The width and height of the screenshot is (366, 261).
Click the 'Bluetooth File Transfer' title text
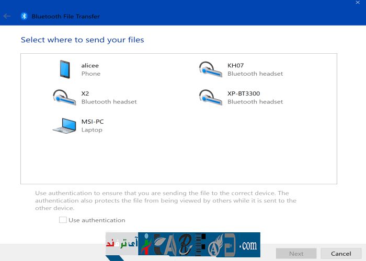point(66,16)
